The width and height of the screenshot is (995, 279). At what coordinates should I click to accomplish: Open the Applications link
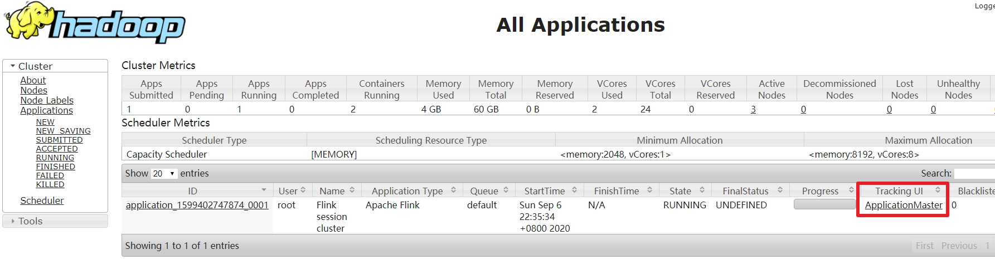(46, 110)
